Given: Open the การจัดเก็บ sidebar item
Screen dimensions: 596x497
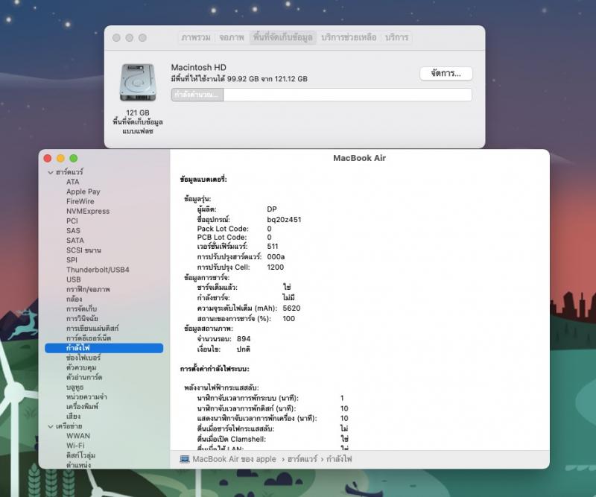Looking at the screenshot, I should (82, 308).
